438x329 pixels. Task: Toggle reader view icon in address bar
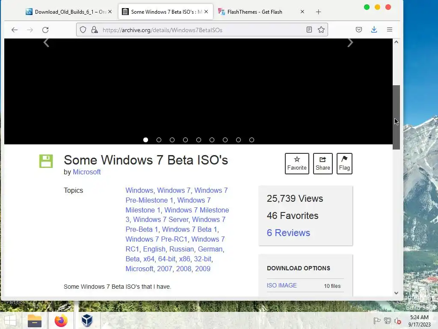tap(309, 30)
